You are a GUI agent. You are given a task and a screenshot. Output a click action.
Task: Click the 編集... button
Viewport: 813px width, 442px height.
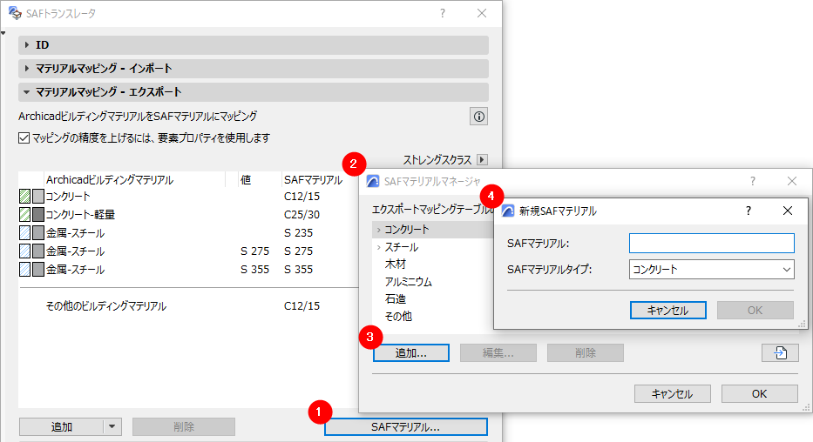[498, 353]
